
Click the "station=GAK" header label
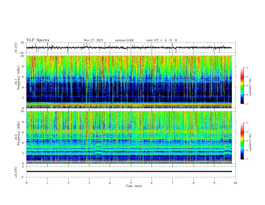(124, 40)
